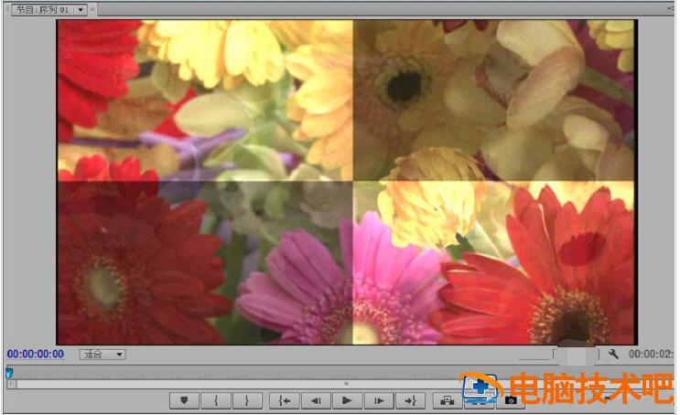Click the blue playhead on the time ruler
The image size is (680, 415).
(9, 372)
